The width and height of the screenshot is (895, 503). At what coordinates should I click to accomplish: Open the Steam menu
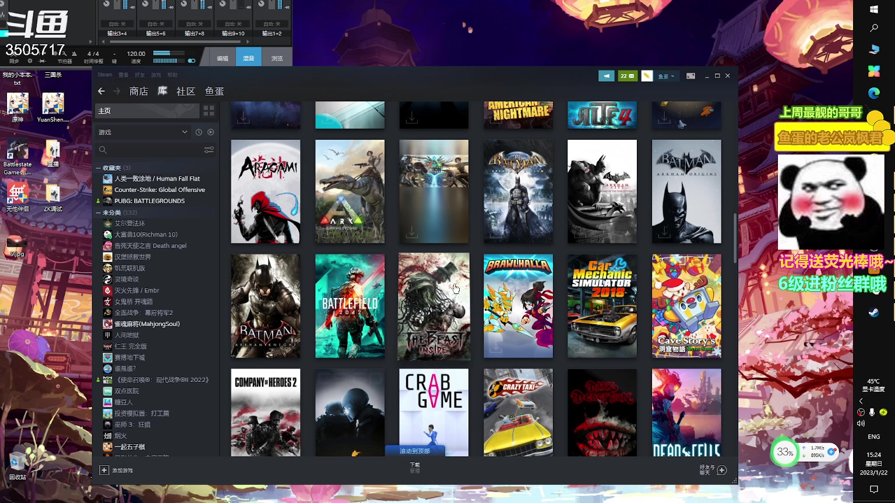coord(105,75)
